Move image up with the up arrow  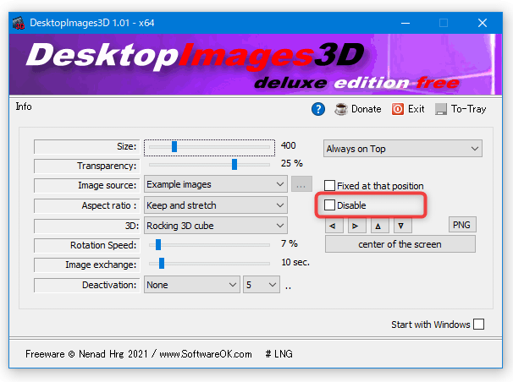point(379,226)
